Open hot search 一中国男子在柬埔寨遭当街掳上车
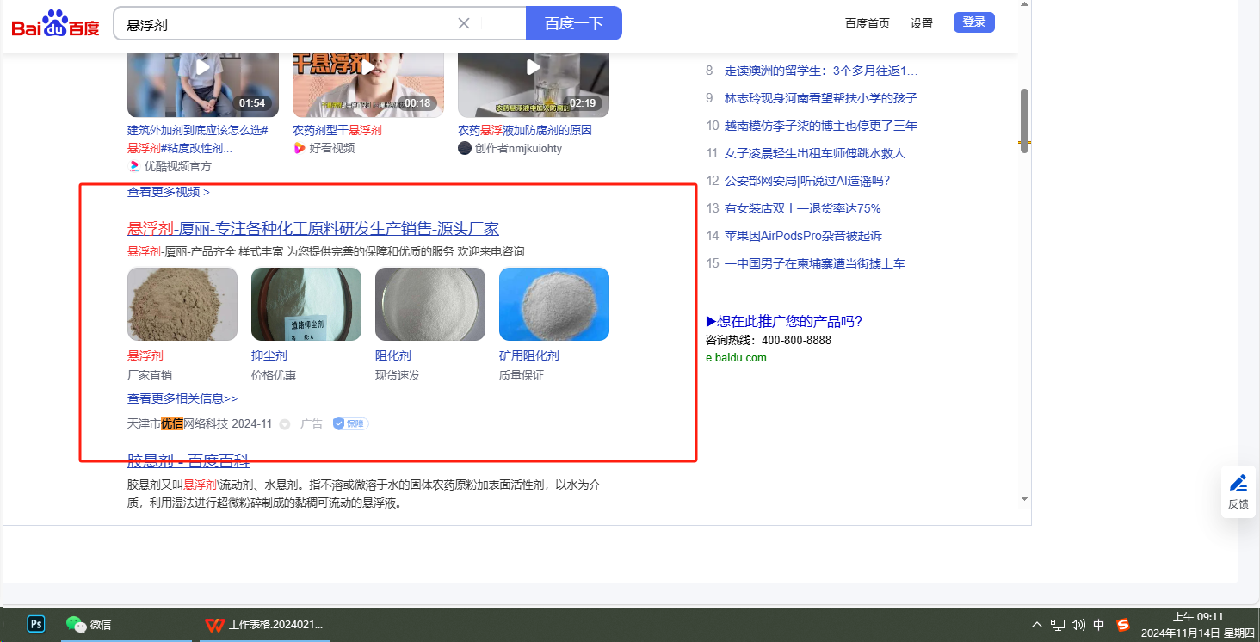 (x=815, y=263)
